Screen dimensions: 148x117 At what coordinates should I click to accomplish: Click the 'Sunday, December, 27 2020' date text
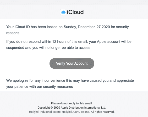[x=87, y=27]
